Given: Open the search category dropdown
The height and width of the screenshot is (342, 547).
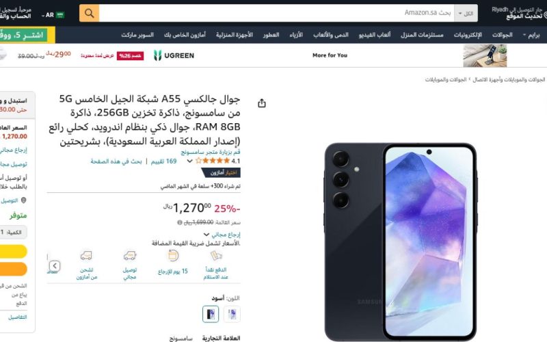Looking at the screenshot, I should [x=466, y=13].
